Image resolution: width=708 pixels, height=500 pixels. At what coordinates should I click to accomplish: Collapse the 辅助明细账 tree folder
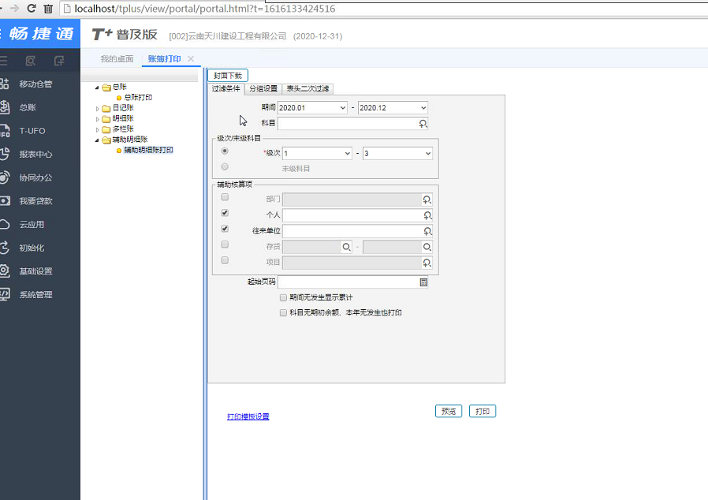pos(97,140)
